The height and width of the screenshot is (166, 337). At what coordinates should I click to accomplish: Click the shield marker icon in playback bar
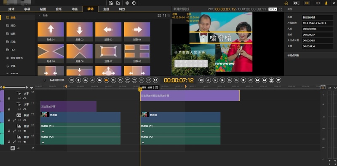click(x=243, y=80)
